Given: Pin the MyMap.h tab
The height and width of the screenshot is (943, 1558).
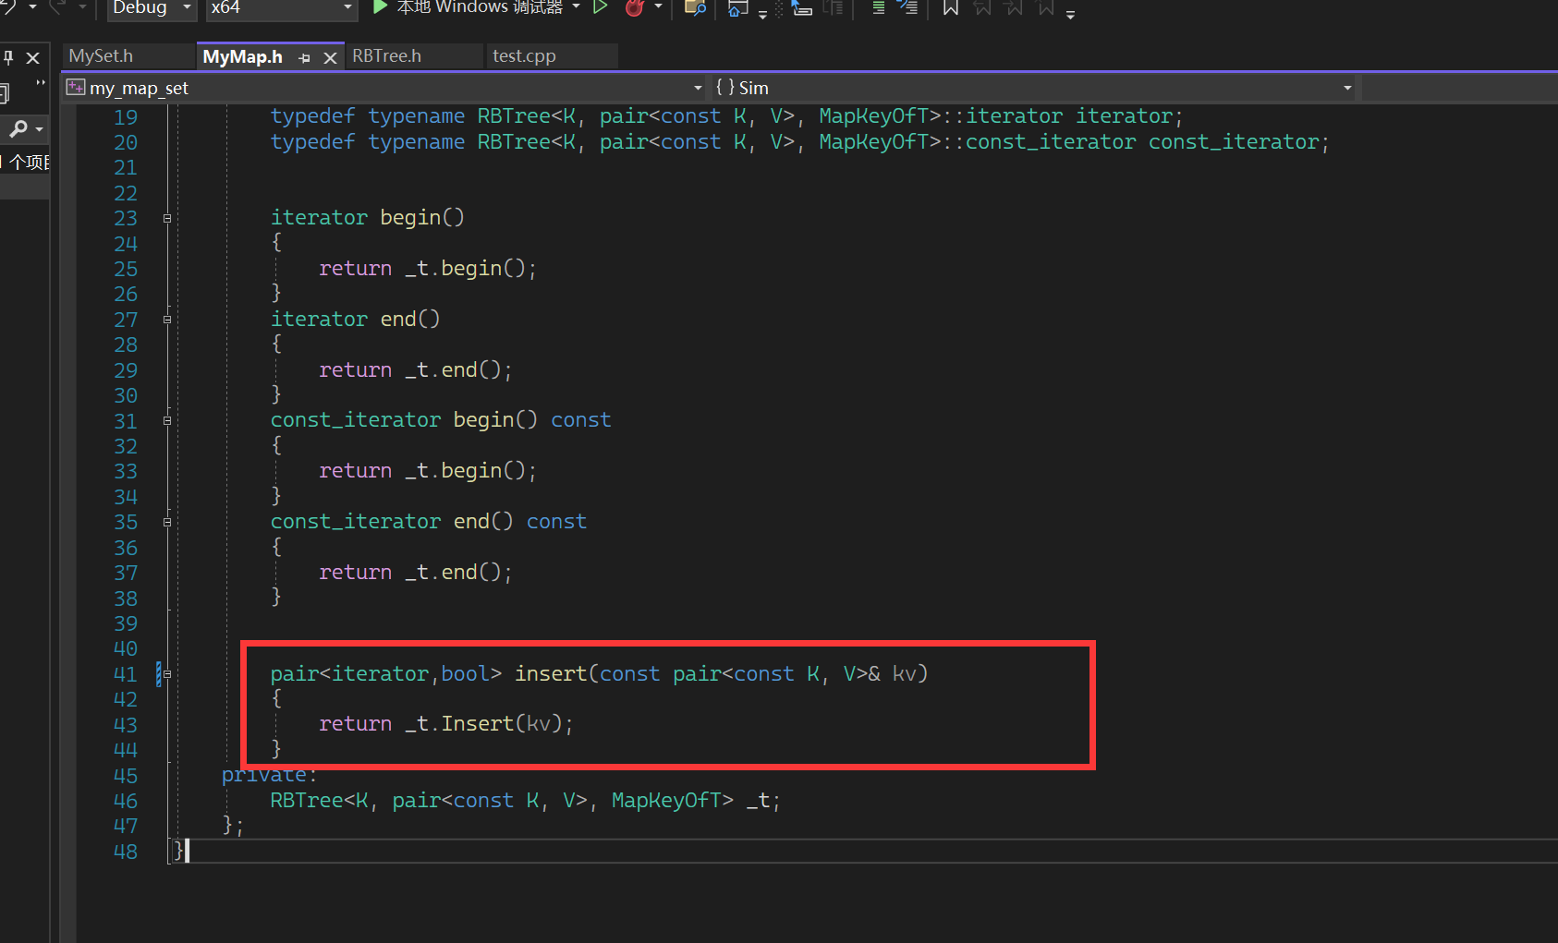Looking at the screenshot, I should (304, 58).
